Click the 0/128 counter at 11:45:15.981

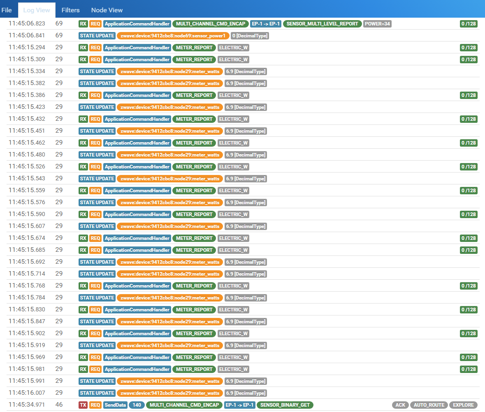coord(469,369)
